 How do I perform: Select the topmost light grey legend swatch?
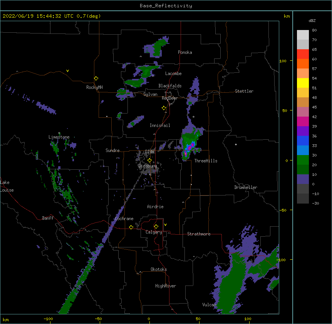coord(303,35)
